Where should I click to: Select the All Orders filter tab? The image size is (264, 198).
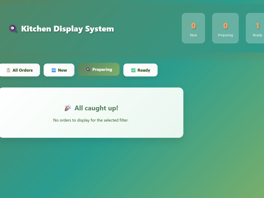point(20,70)
